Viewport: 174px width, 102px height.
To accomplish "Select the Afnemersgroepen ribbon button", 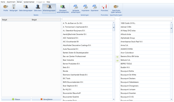I will [x=49, y=9].
